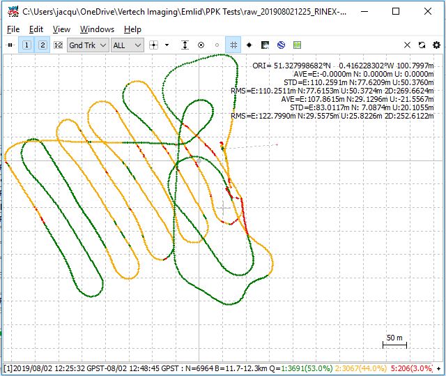
Task: Open the ALL quality flag dropdown
Action: click(127, 45)
